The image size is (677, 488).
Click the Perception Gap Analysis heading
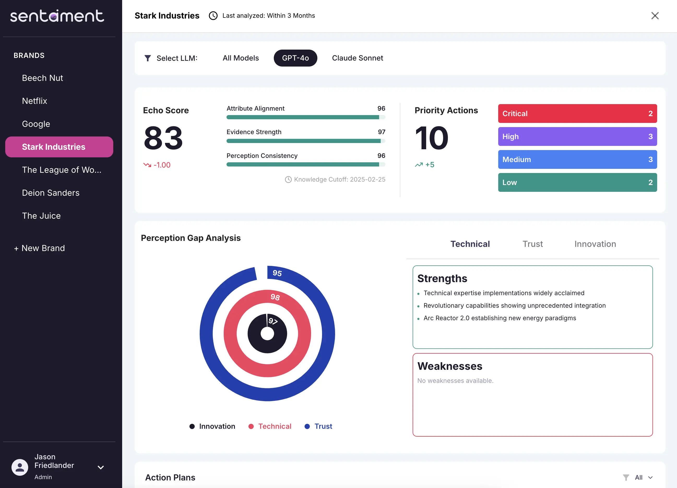tap(191, 238)
